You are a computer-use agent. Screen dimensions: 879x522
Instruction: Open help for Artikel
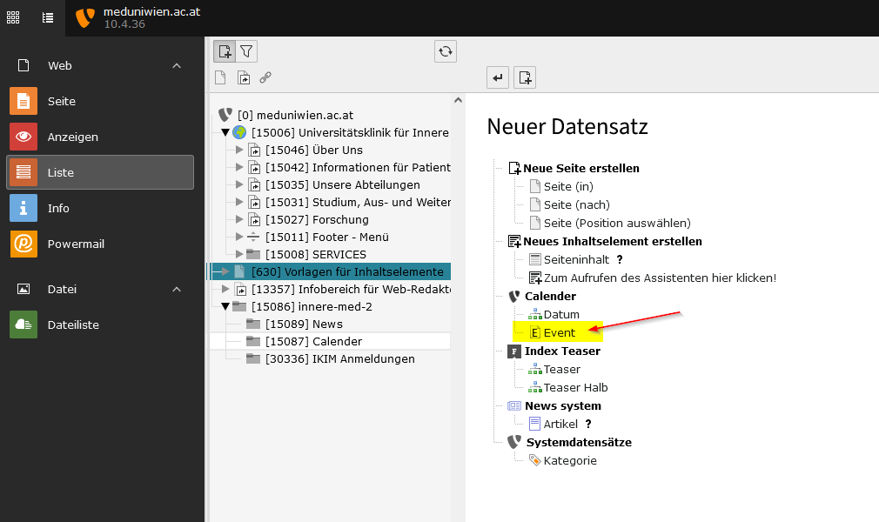(588, 424)
